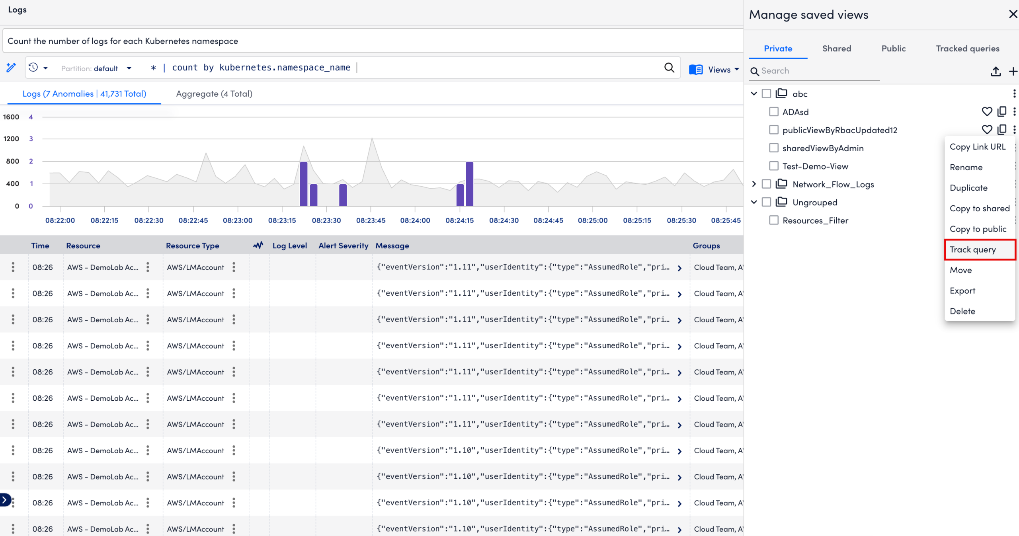Viewport: 1019px width, 536px height.
Task: Open Resource options in first log row
Action: click(148, 267)
